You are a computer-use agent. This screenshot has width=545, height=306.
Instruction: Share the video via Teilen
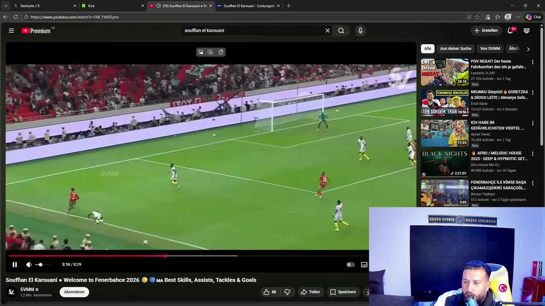(310, 292)
